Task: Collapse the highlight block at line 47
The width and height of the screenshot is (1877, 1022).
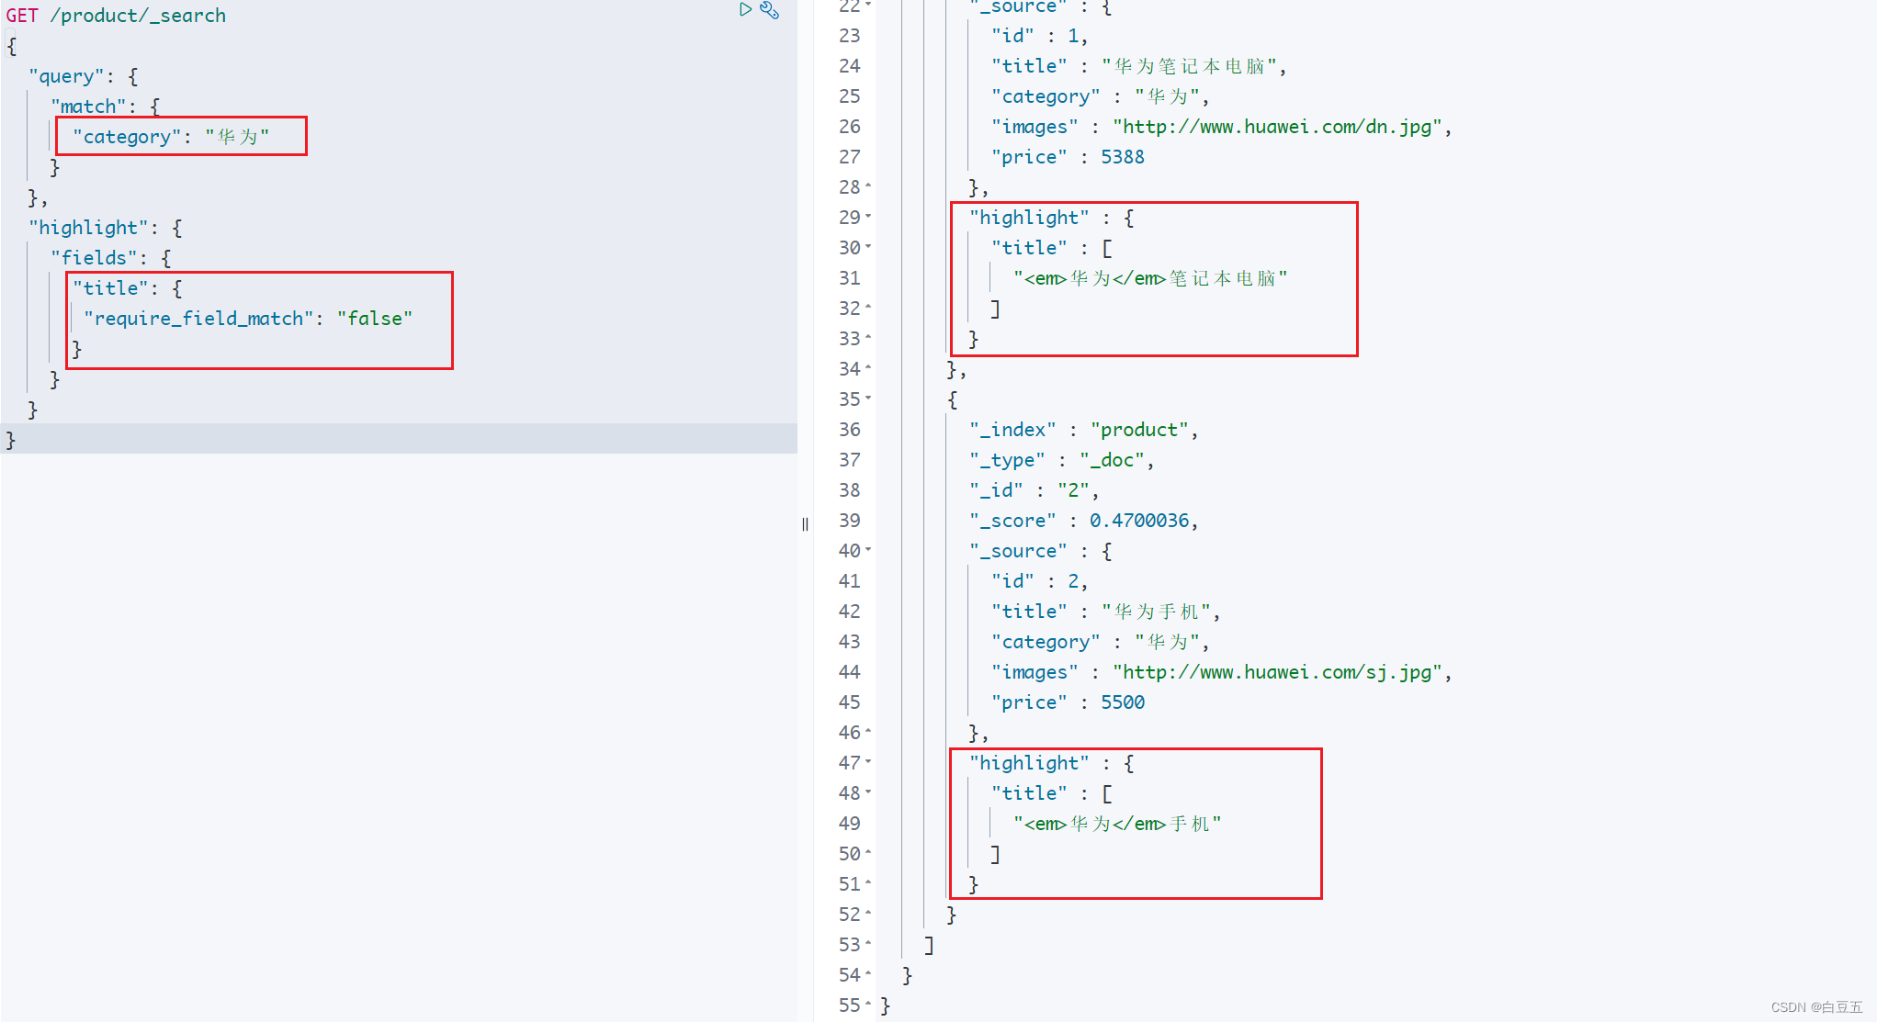Action: point(868,763)
